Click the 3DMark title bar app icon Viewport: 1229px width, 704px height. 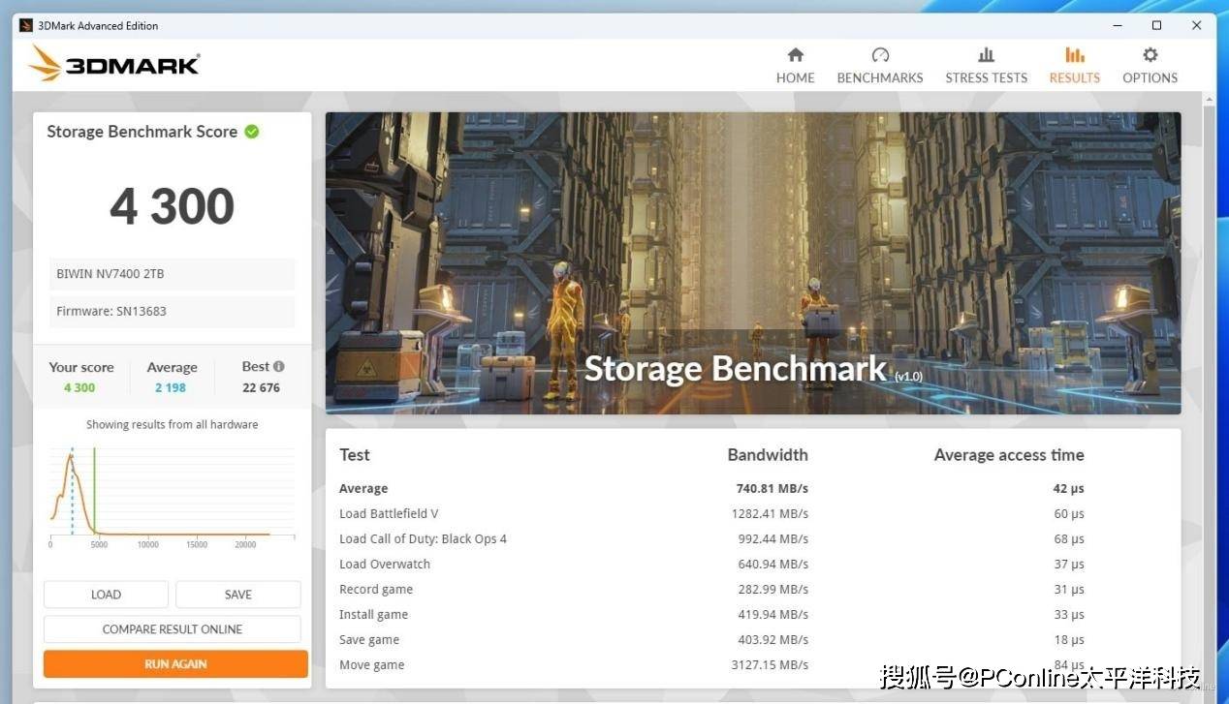[x=26, y=25]
